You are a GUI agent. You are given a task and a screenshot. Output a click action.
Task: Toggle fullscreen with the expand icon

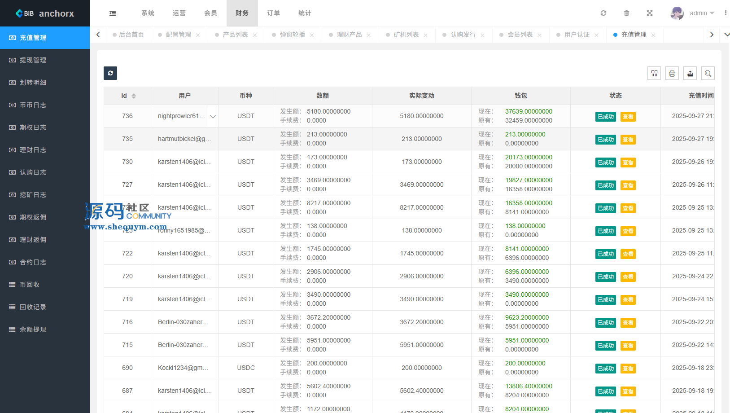649,13
